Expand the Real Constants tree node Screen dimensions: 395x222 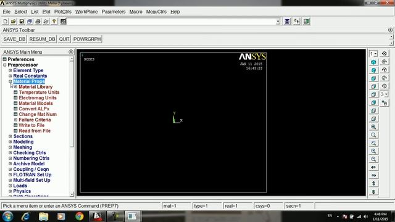(x=10, y=76)
